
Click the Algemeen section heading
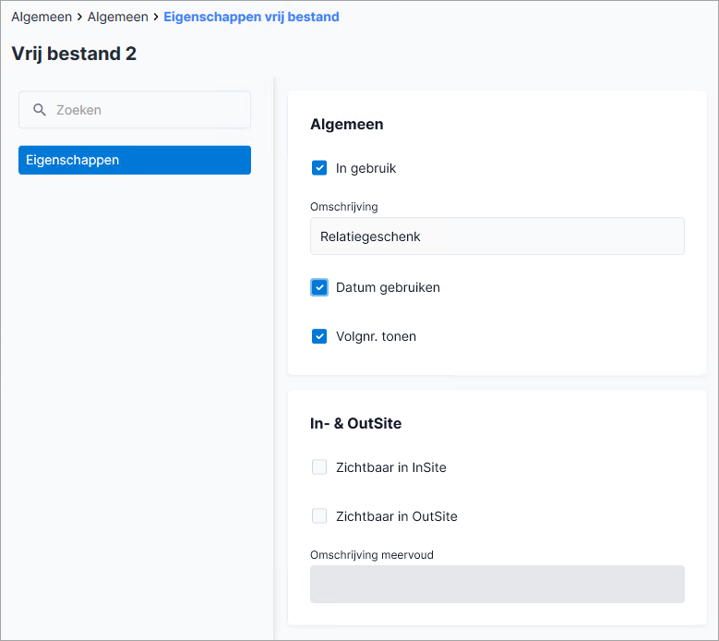pyautogui.click(x=347, y=125)
